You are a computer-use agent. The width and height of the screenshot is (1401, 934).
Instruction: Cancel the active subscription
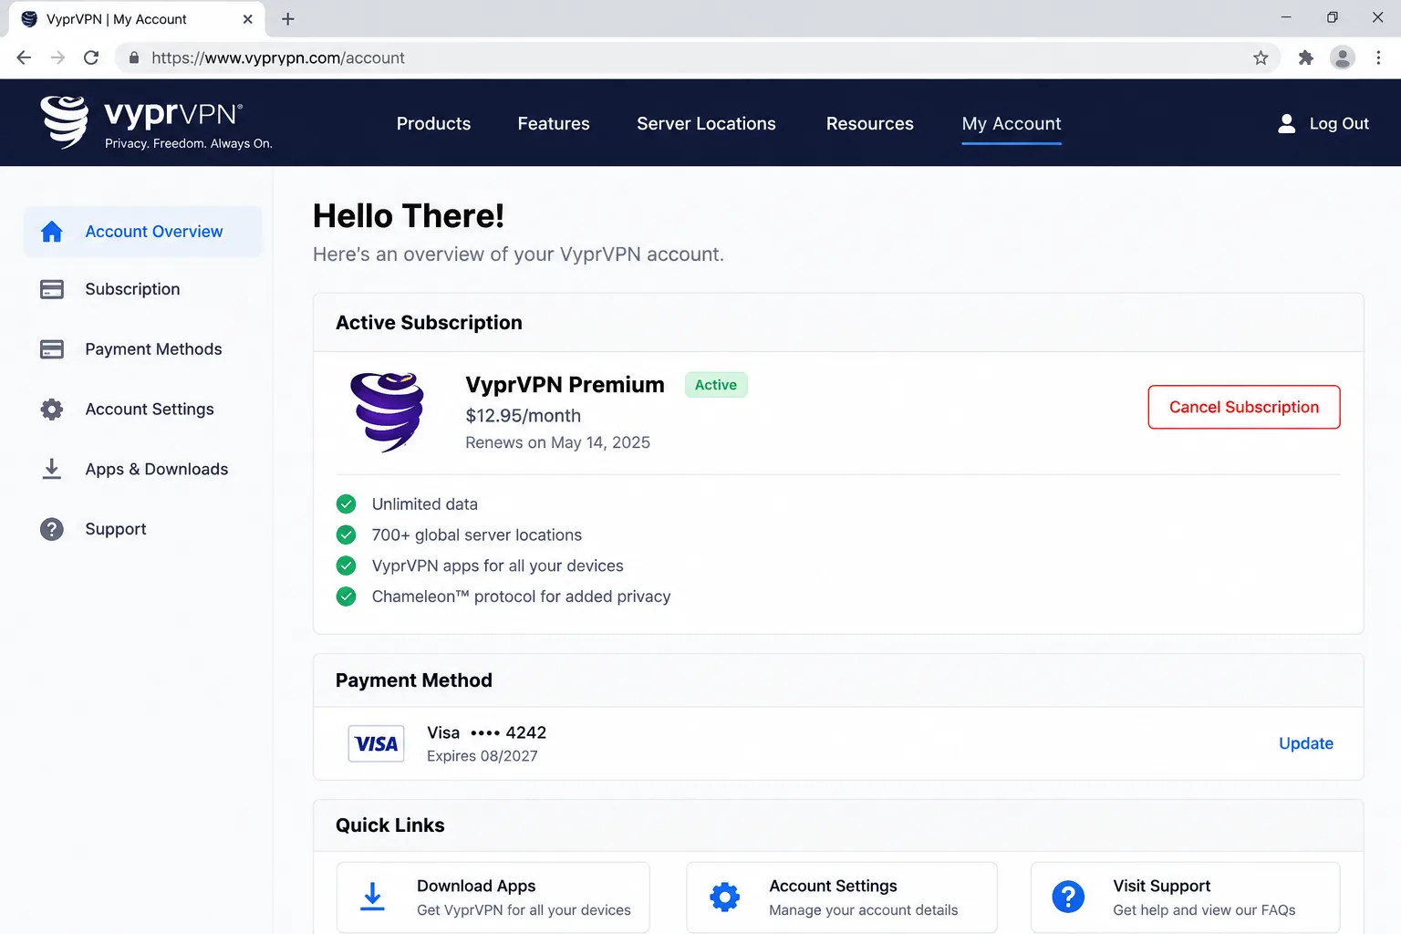coord(1244,407)
